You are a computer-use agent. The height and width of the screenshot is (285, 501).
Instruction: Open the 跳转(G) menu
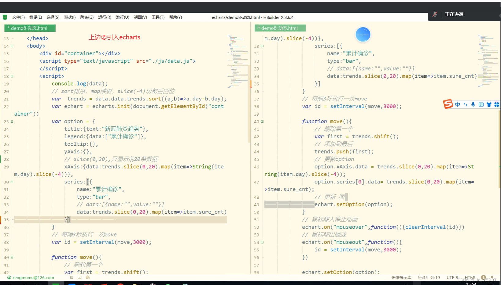click(x=87, y=17)
